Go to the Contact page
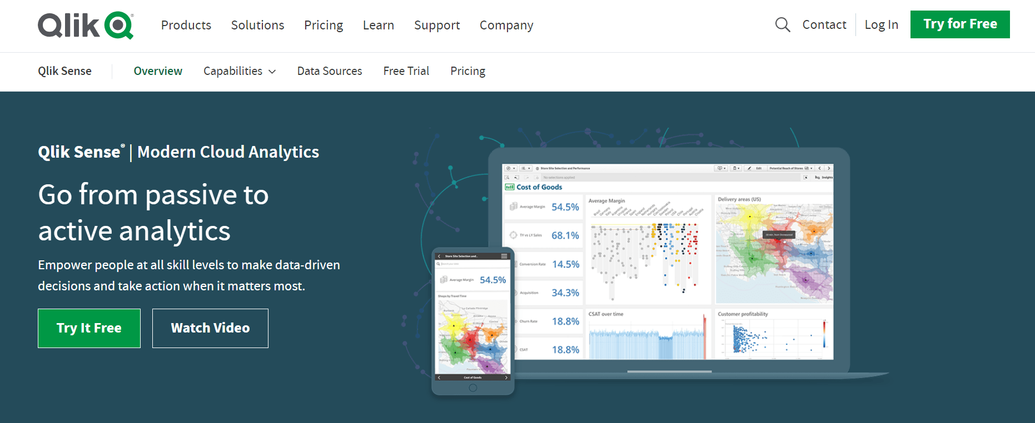1035x423 pixels. (824, 24)
